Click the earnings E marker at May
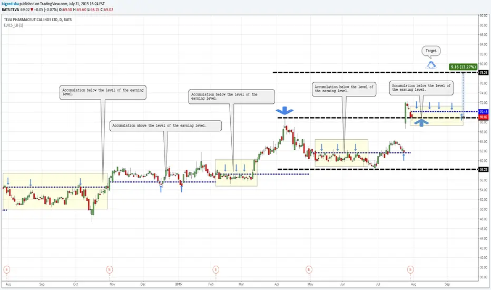Viewport: 491px width, 290px height. click(x=309, y=269)
